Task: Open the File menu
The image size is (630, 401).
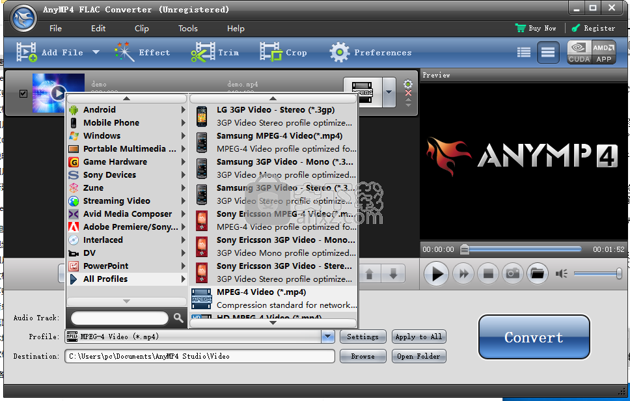Action: click(55, 29)
